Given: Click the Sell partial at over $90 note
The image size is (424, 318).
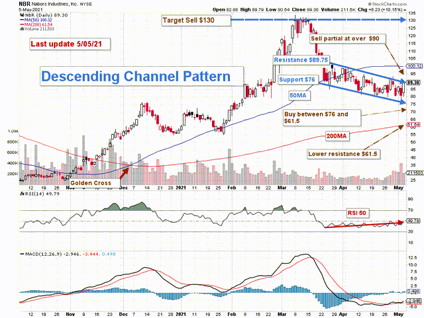Looking at the screenshot, I should coord(347,38).
